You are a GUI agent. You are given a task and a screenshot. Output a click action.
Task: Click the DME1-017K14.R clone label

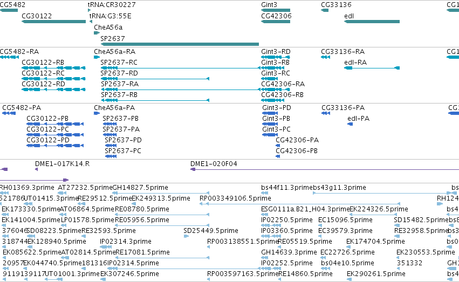pos(63,164)
